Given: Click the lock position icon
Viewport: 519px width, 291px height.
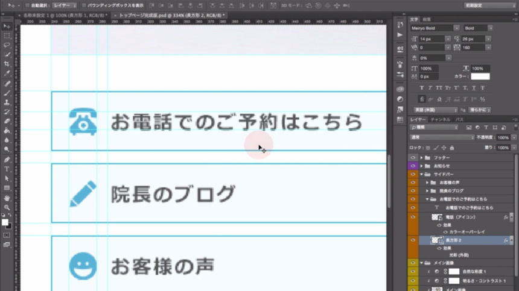Looking at the screenshot, I should coord(444,148).
